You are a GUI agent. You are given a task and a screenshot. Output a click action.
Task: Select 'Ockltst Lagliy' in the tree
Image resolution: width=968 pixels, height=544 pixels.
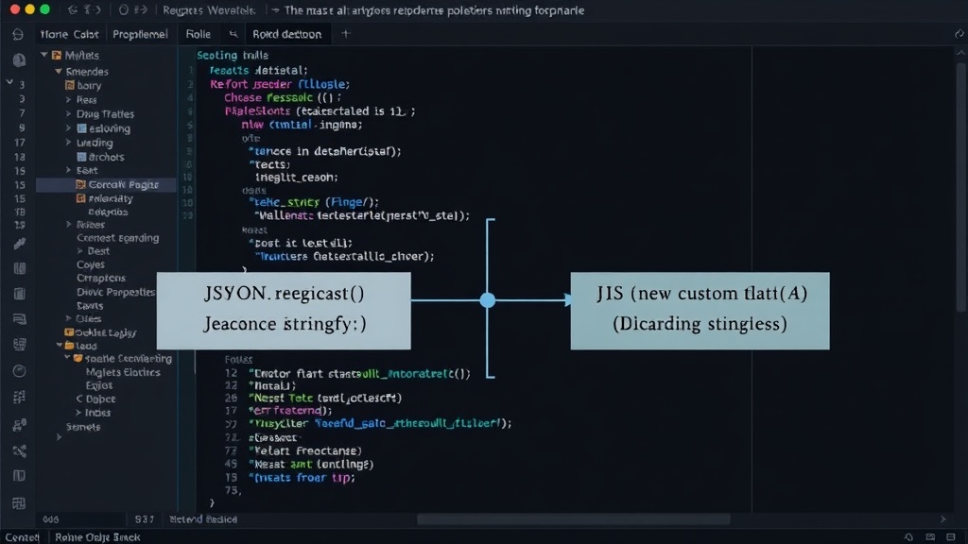(x=106, y=332)
